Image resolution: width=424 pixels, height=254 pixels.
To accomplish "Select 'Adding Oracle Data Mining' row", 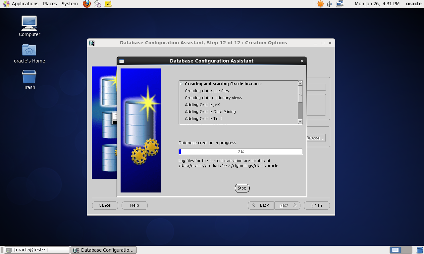I will pyautogui.click(x=238, y=112).
